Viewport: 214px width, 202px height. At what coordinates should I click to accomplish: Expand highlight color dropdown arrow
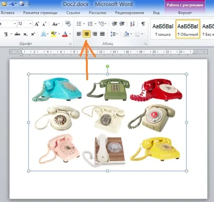(59, 34)
